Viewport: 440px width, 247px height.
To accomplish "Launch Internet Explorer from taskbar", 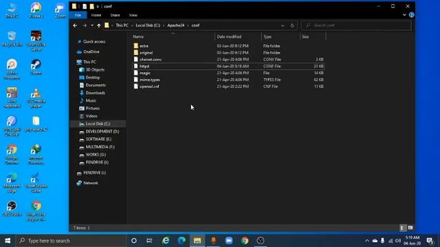I will coord(166,241).
